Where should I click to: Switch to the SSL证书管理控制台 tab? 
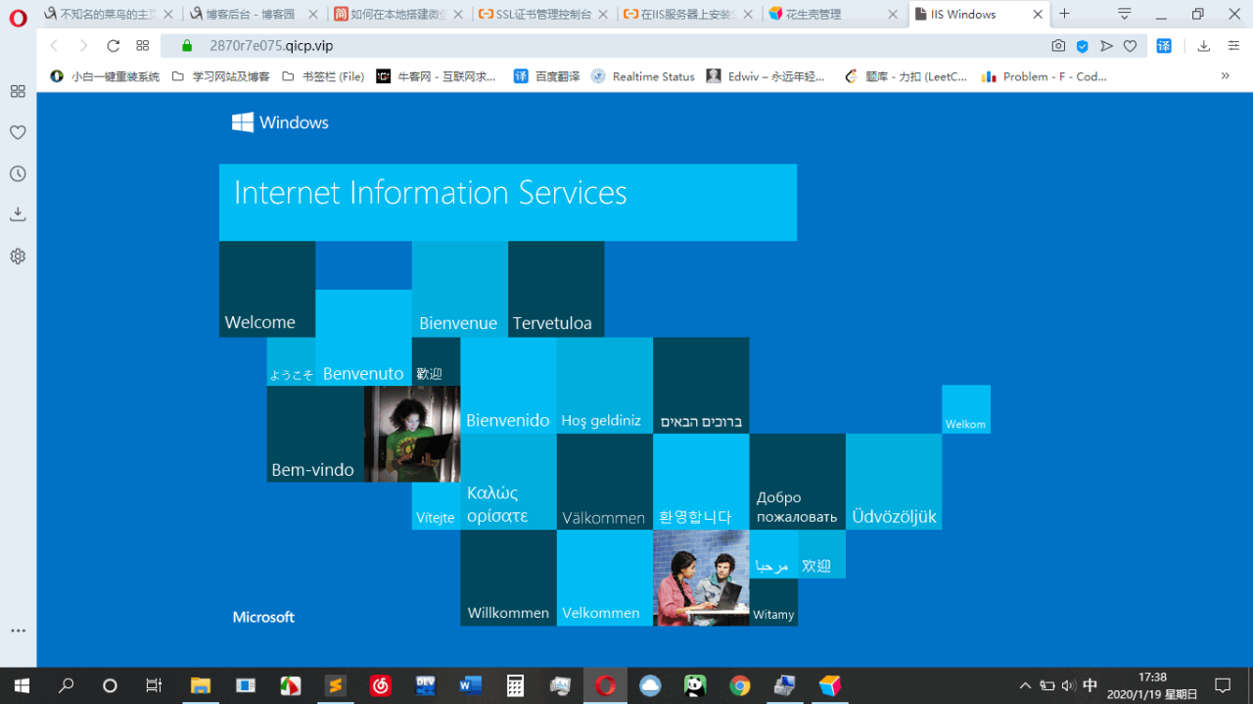tap(543, 15)
